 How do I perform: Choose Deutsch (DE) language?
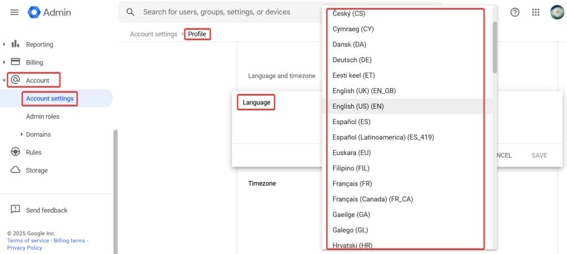[407, 60]
